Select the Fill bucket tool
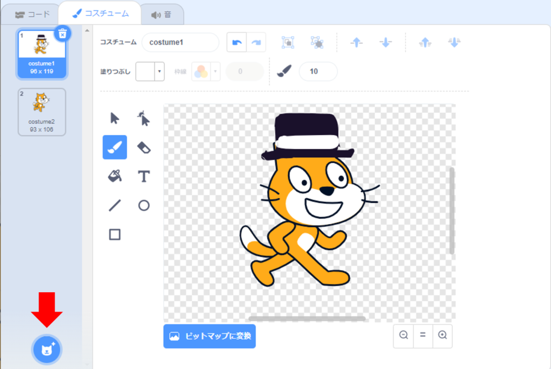 tap(115, 176)
